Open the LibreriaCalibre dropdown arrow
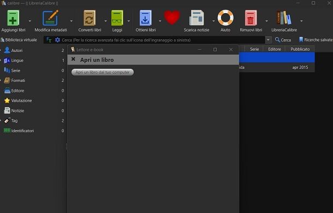The width and height of the screenshot is (333, 213). (301, 21)
